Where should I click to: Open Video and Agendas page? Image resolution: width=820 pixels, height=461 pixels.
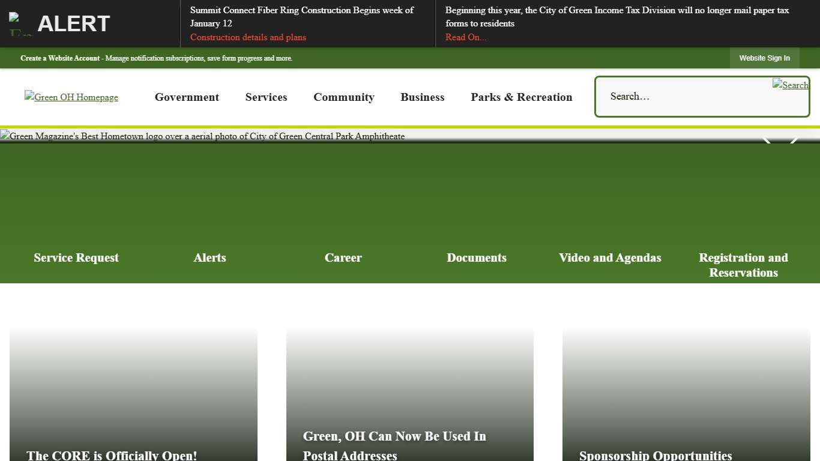[x=610, y=258]
